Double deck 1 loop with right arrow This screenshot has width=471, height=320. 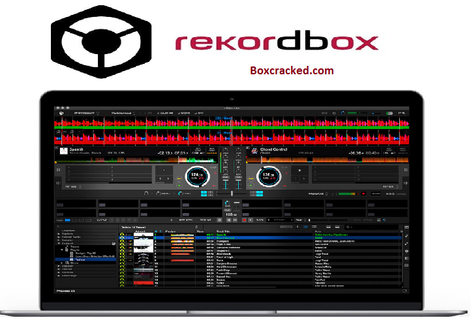pyautogui.click(x=168, y=179)
